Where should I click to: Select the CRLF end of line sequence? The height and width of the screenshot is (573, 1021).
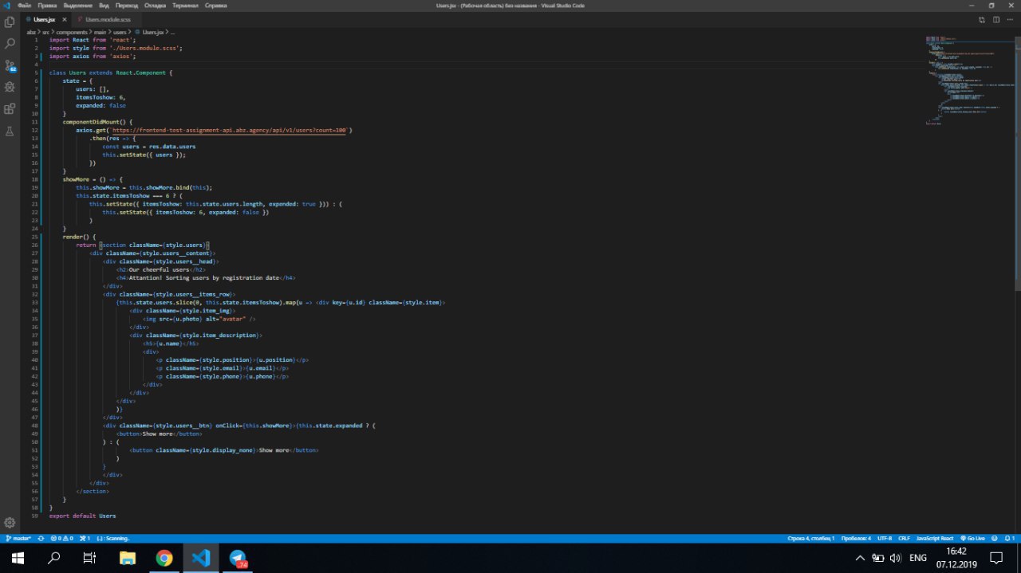tap(904, 538)
